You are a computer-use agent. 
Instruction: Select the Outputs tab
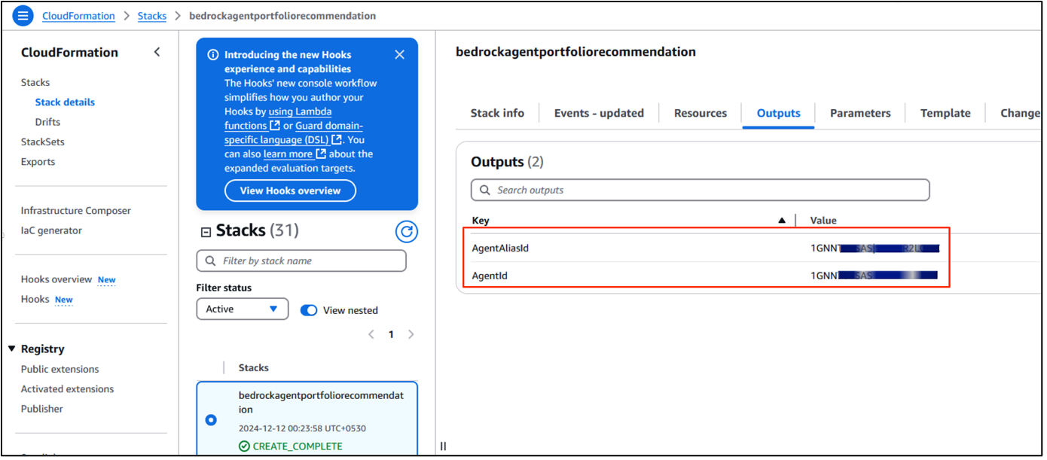click(x=778, y=113)
